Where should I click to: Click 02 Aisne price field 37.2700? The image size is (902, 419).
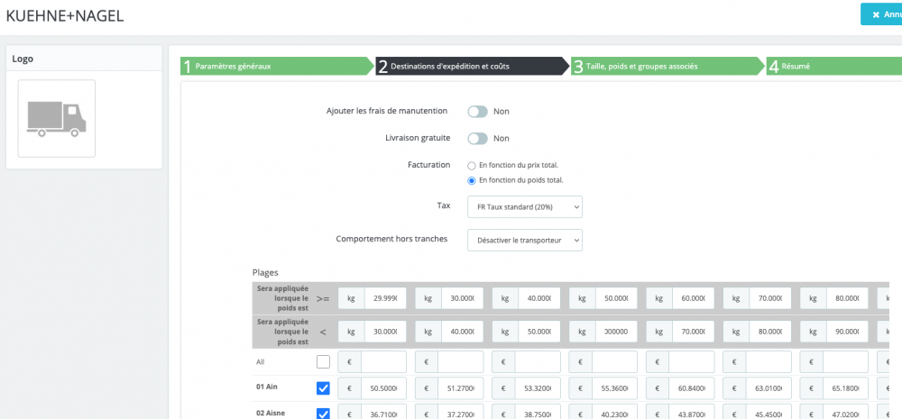coord(461,412)
